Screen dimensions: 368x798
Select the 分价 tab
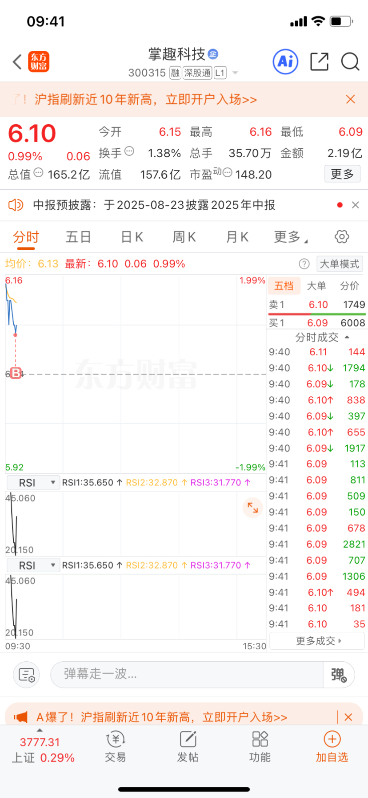point(350,286)
